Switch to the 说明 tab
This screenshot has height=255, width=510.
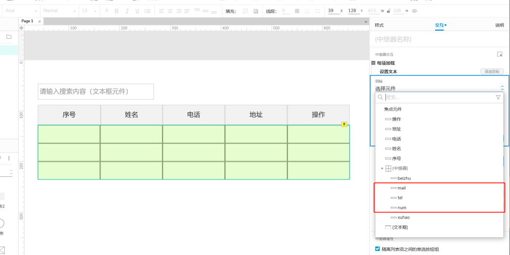pyautogui.click(x=500, y=25)
